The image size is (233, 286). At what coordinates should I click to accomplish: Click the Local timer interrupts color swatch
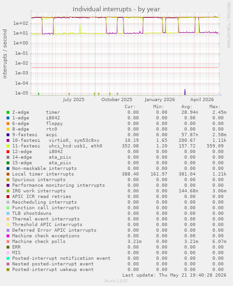pos(8,174)
